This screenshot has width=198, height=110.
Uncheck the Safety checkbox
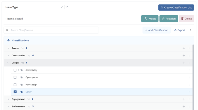click(x=15, y=92)
